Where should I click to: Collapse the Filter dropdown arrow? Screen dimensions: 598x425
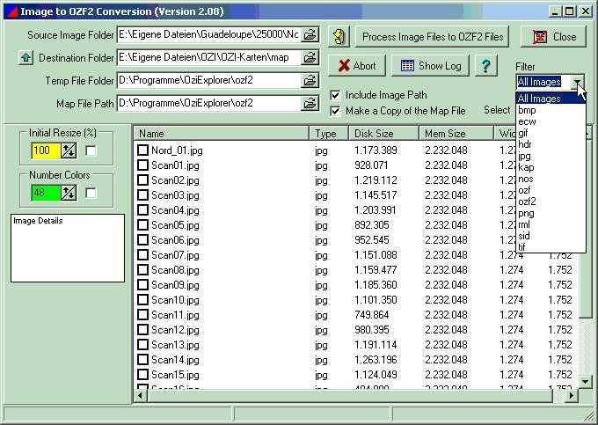click(577, 83)
